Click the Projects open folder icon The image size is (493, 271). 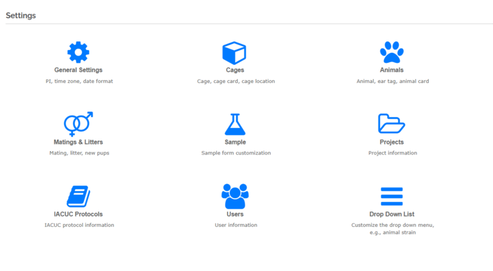click(x=392, y=124)
